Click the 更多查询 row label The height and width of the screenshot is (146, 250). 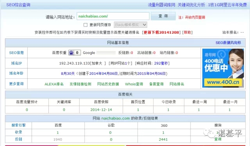[16, 84]
